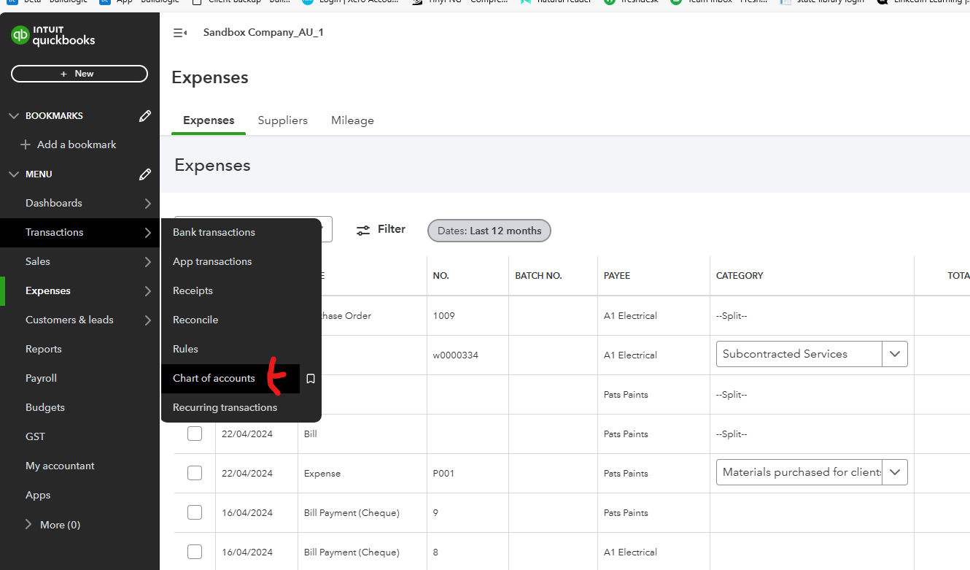Select checkbox for the 22/04/2024 Bill row
Image resolution: width=970 pixels, height=570 pixels.
pyautogui.click(x=195, y=434)
